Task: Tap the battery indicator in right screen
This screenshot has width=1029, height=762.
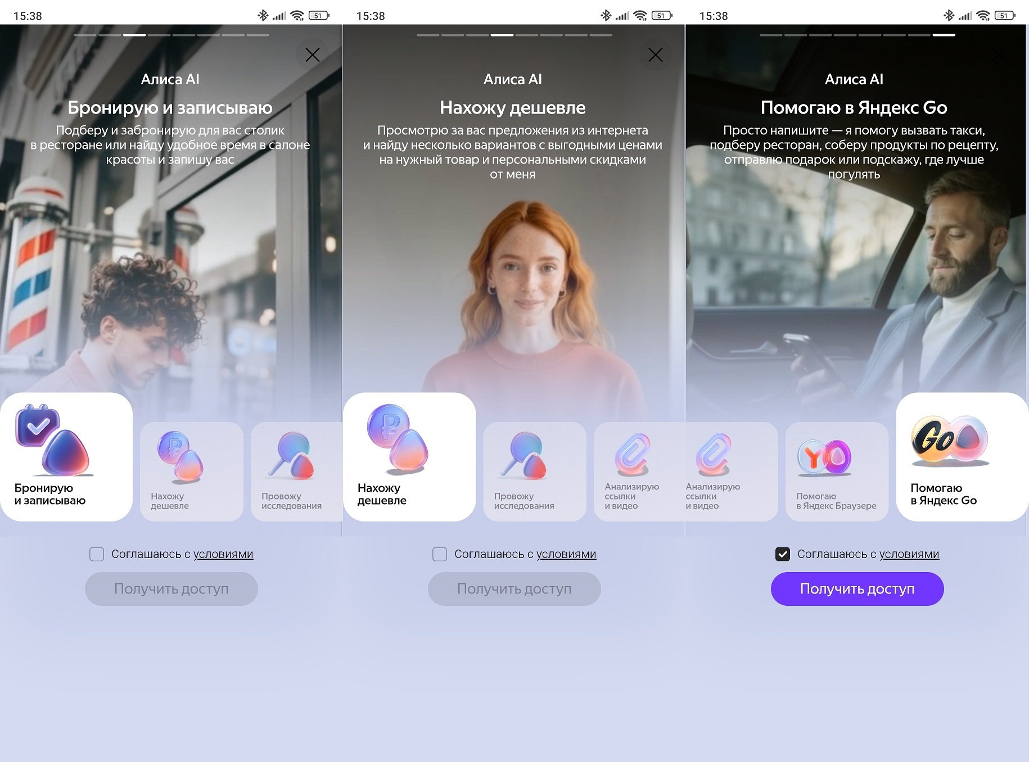Action: pos(1004,16)
